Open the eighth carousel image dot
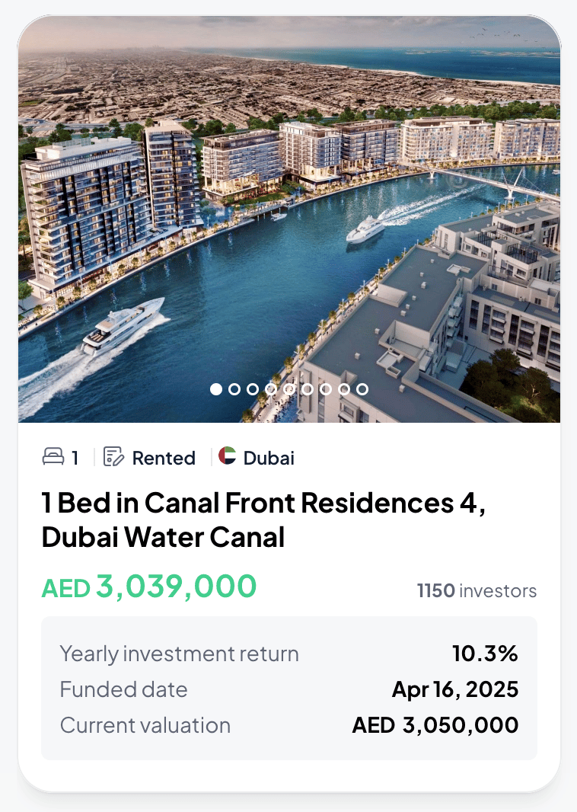 344,389
